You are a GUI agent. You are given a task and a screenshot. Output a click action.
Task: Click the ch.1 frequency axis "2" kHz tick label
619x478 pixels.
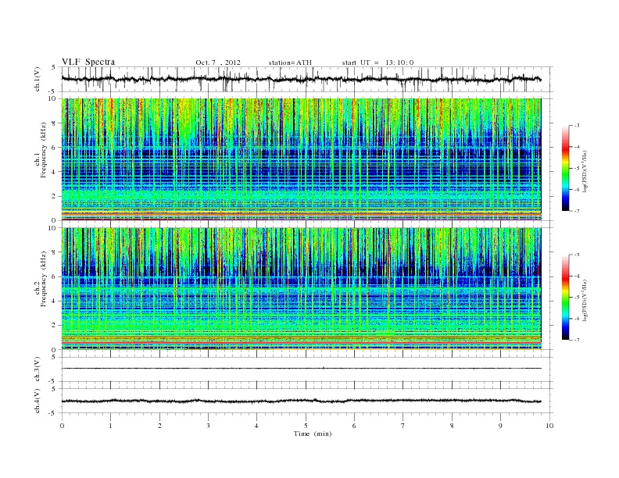[54, 196]
